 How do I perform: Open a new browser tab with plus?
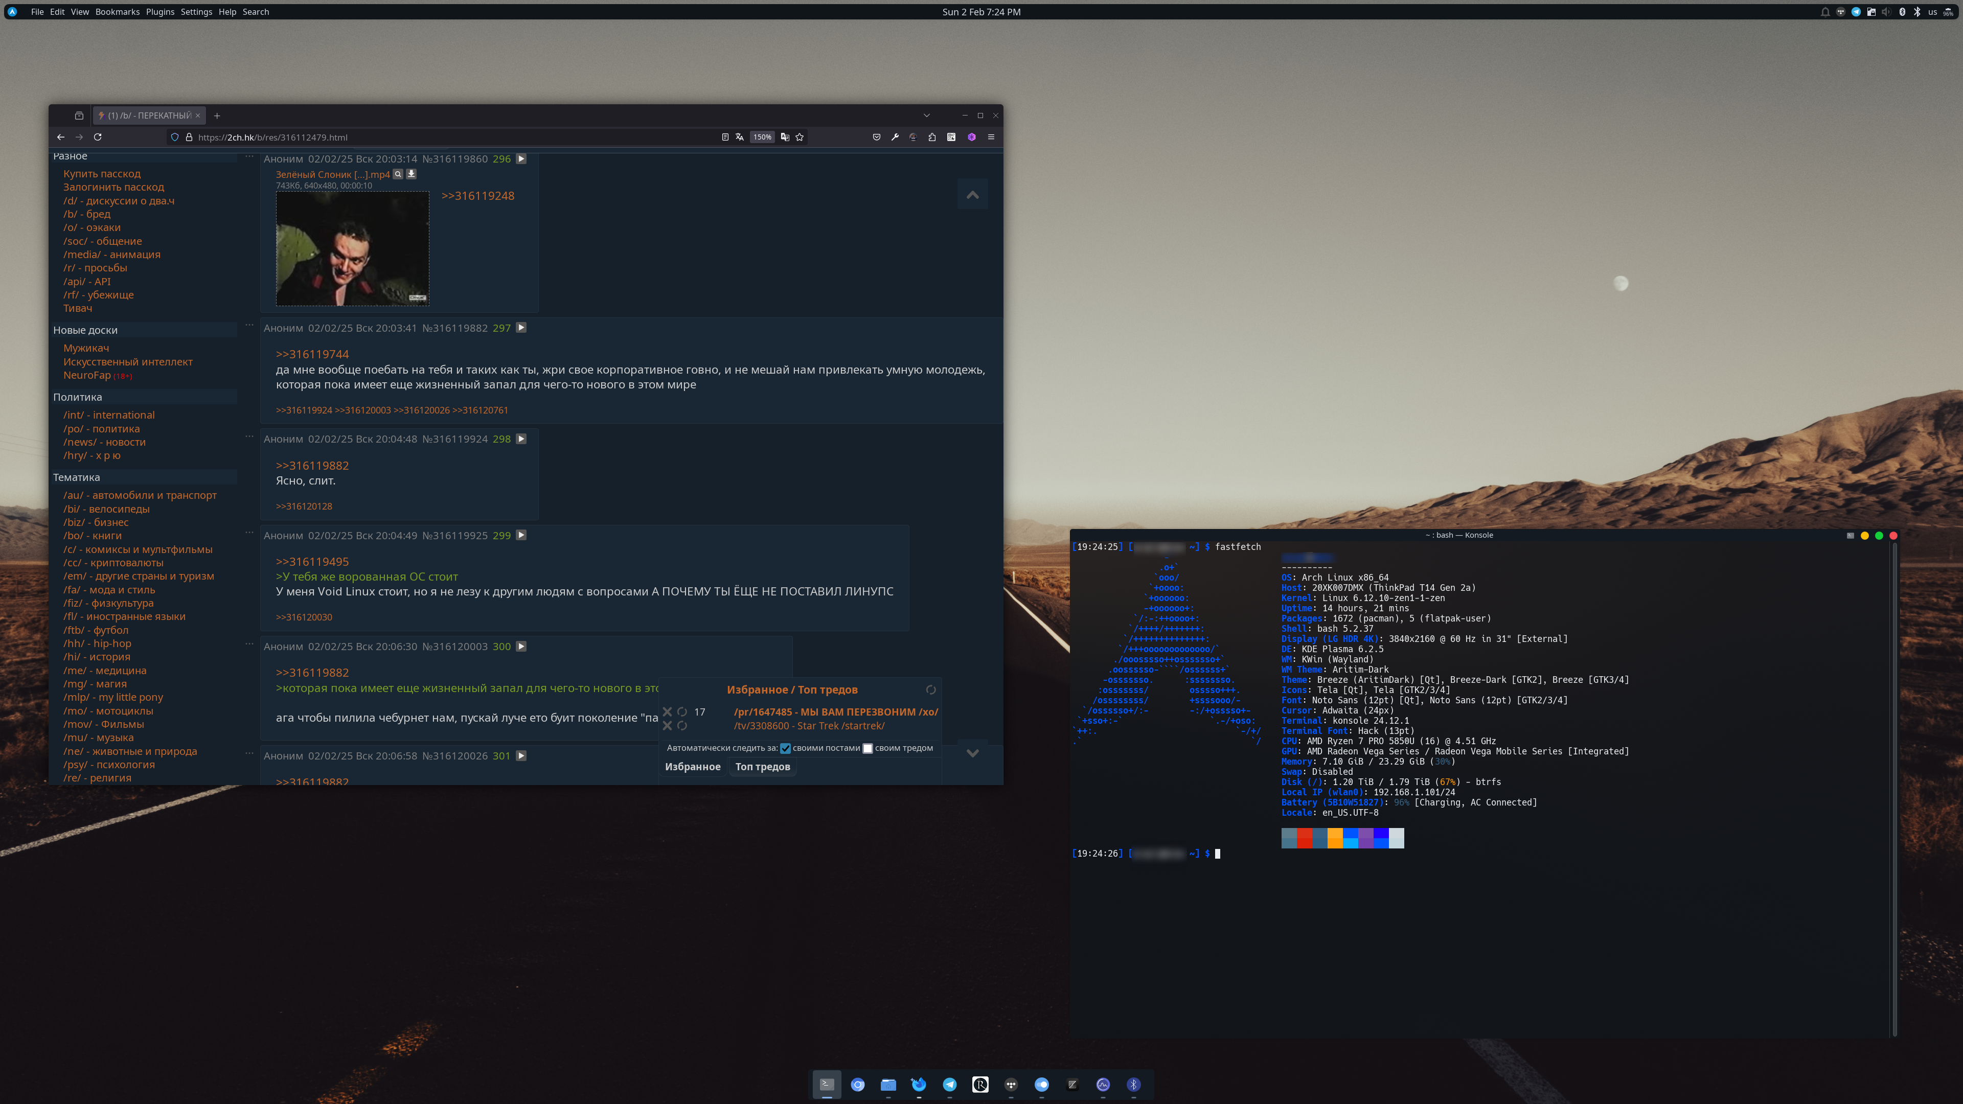pyautogui.click(x=217, y=116)
